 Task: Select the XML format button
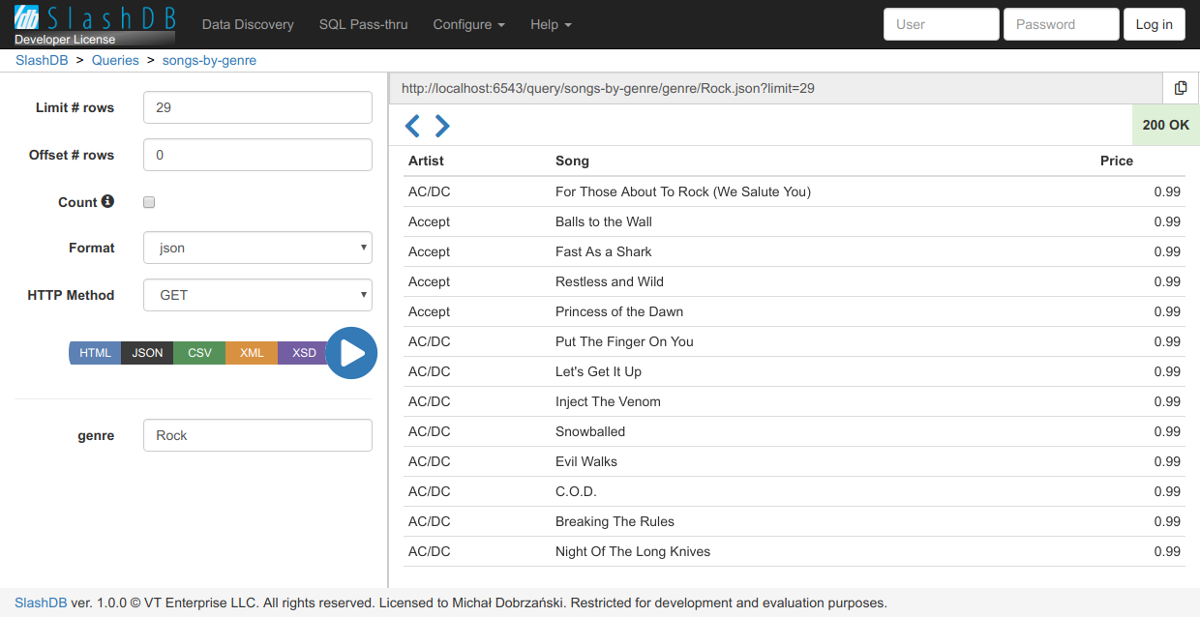[252, 353]
